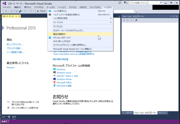180x124 pixels.
Task: Open the ツールボックス tab
Action: (127, 113)
